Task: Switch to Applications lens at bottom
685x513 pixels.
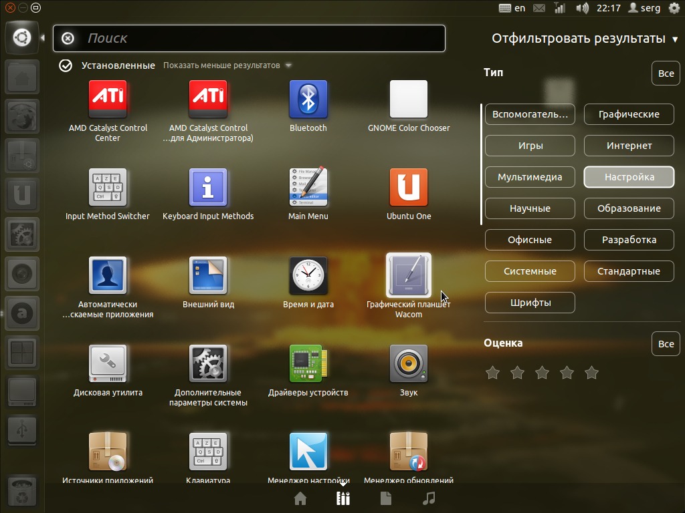Action: [x=343, y=498]
